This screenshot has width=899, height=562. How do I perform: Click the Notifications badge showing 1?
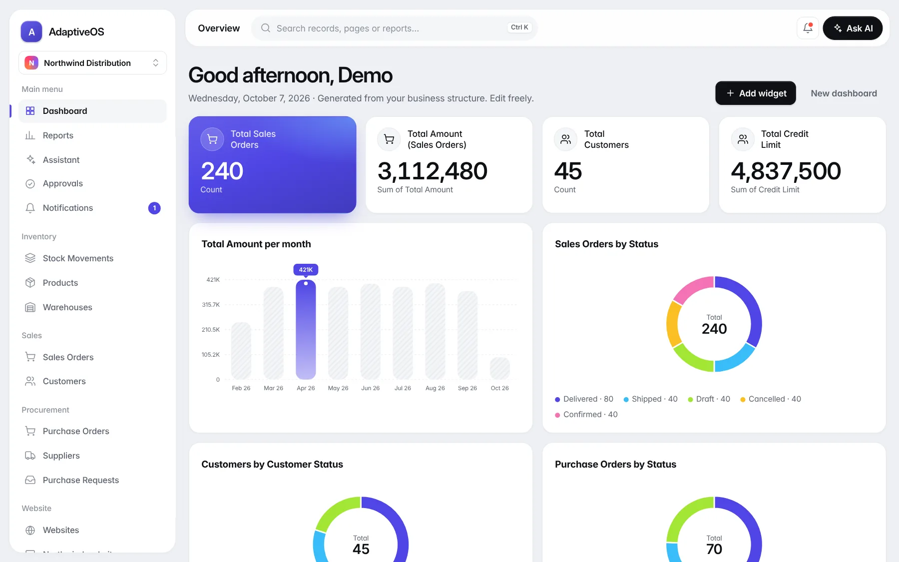[154, 208]
